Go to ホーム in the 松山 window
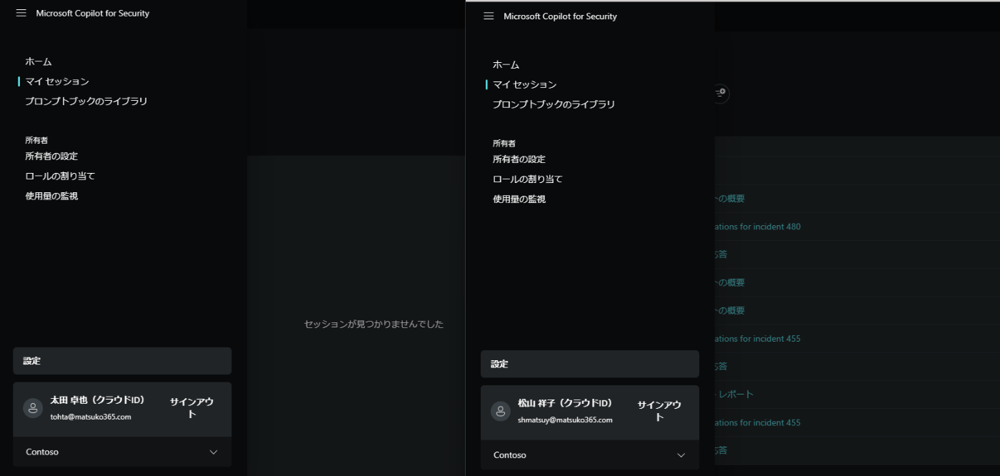This screenshot has height=476, width=1000. click(506, 64)
